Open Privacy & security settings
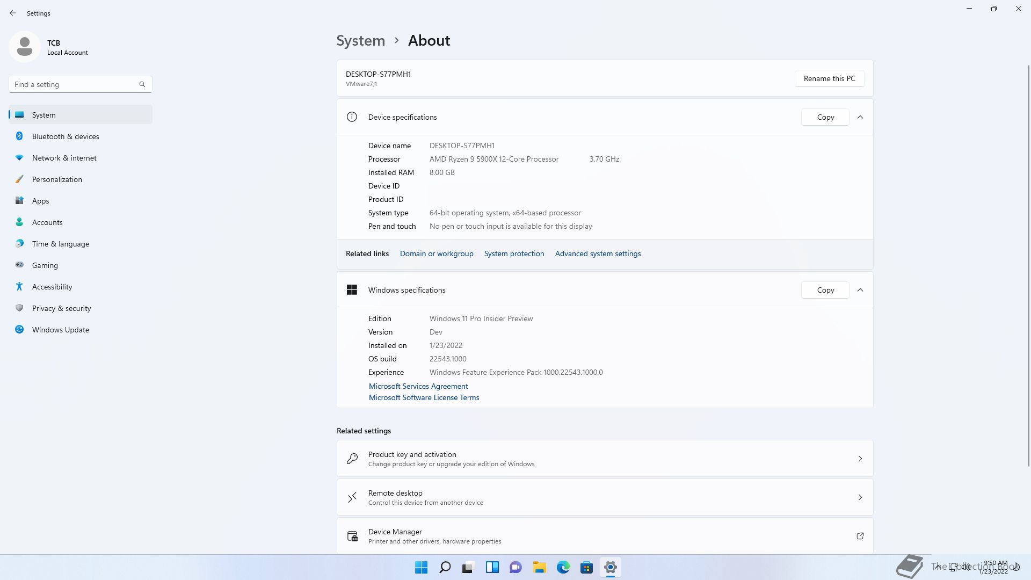Image resolution: width=1031 pixels, height=580 pixels. 81,308
